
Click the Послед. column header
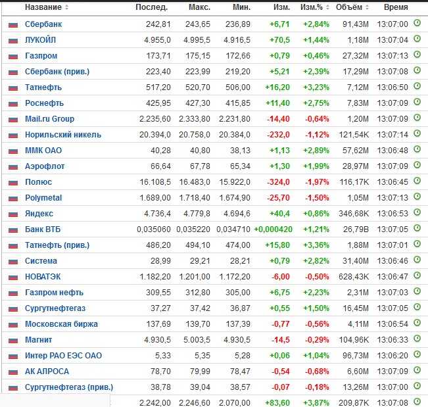coord(151,7)
